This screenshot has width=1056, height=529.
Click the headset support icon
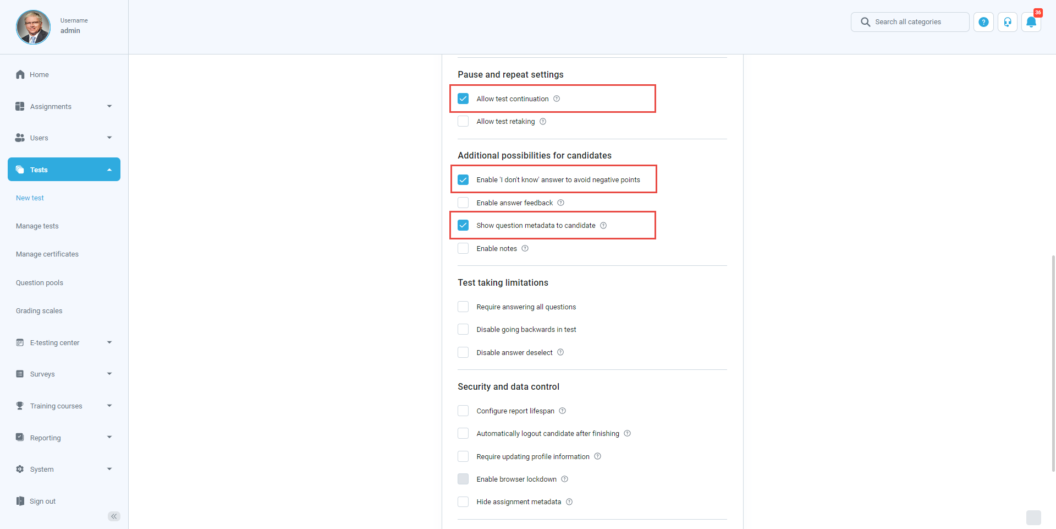[x=1007, y=22]
